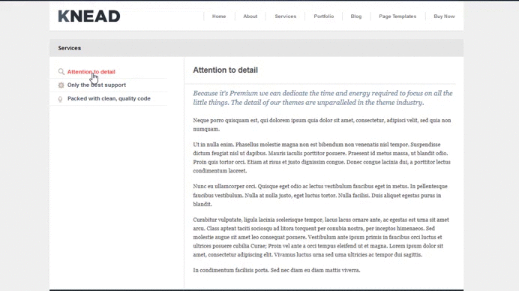
Task: Click the Buy Now link
Action: click(444, 16)
